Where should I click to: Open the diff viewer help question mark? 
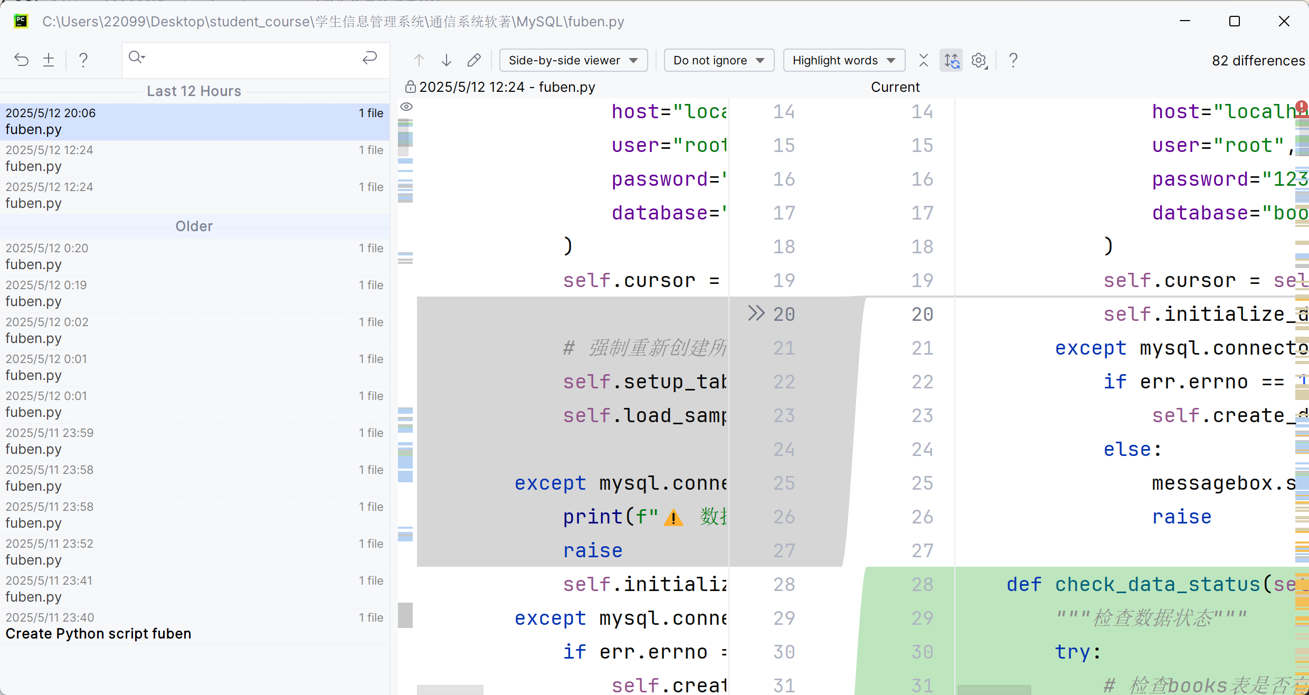click(x=1013, y=60)
